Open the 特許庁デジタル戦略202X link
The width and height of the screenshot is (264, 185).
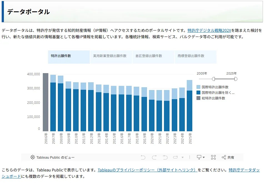209,30
